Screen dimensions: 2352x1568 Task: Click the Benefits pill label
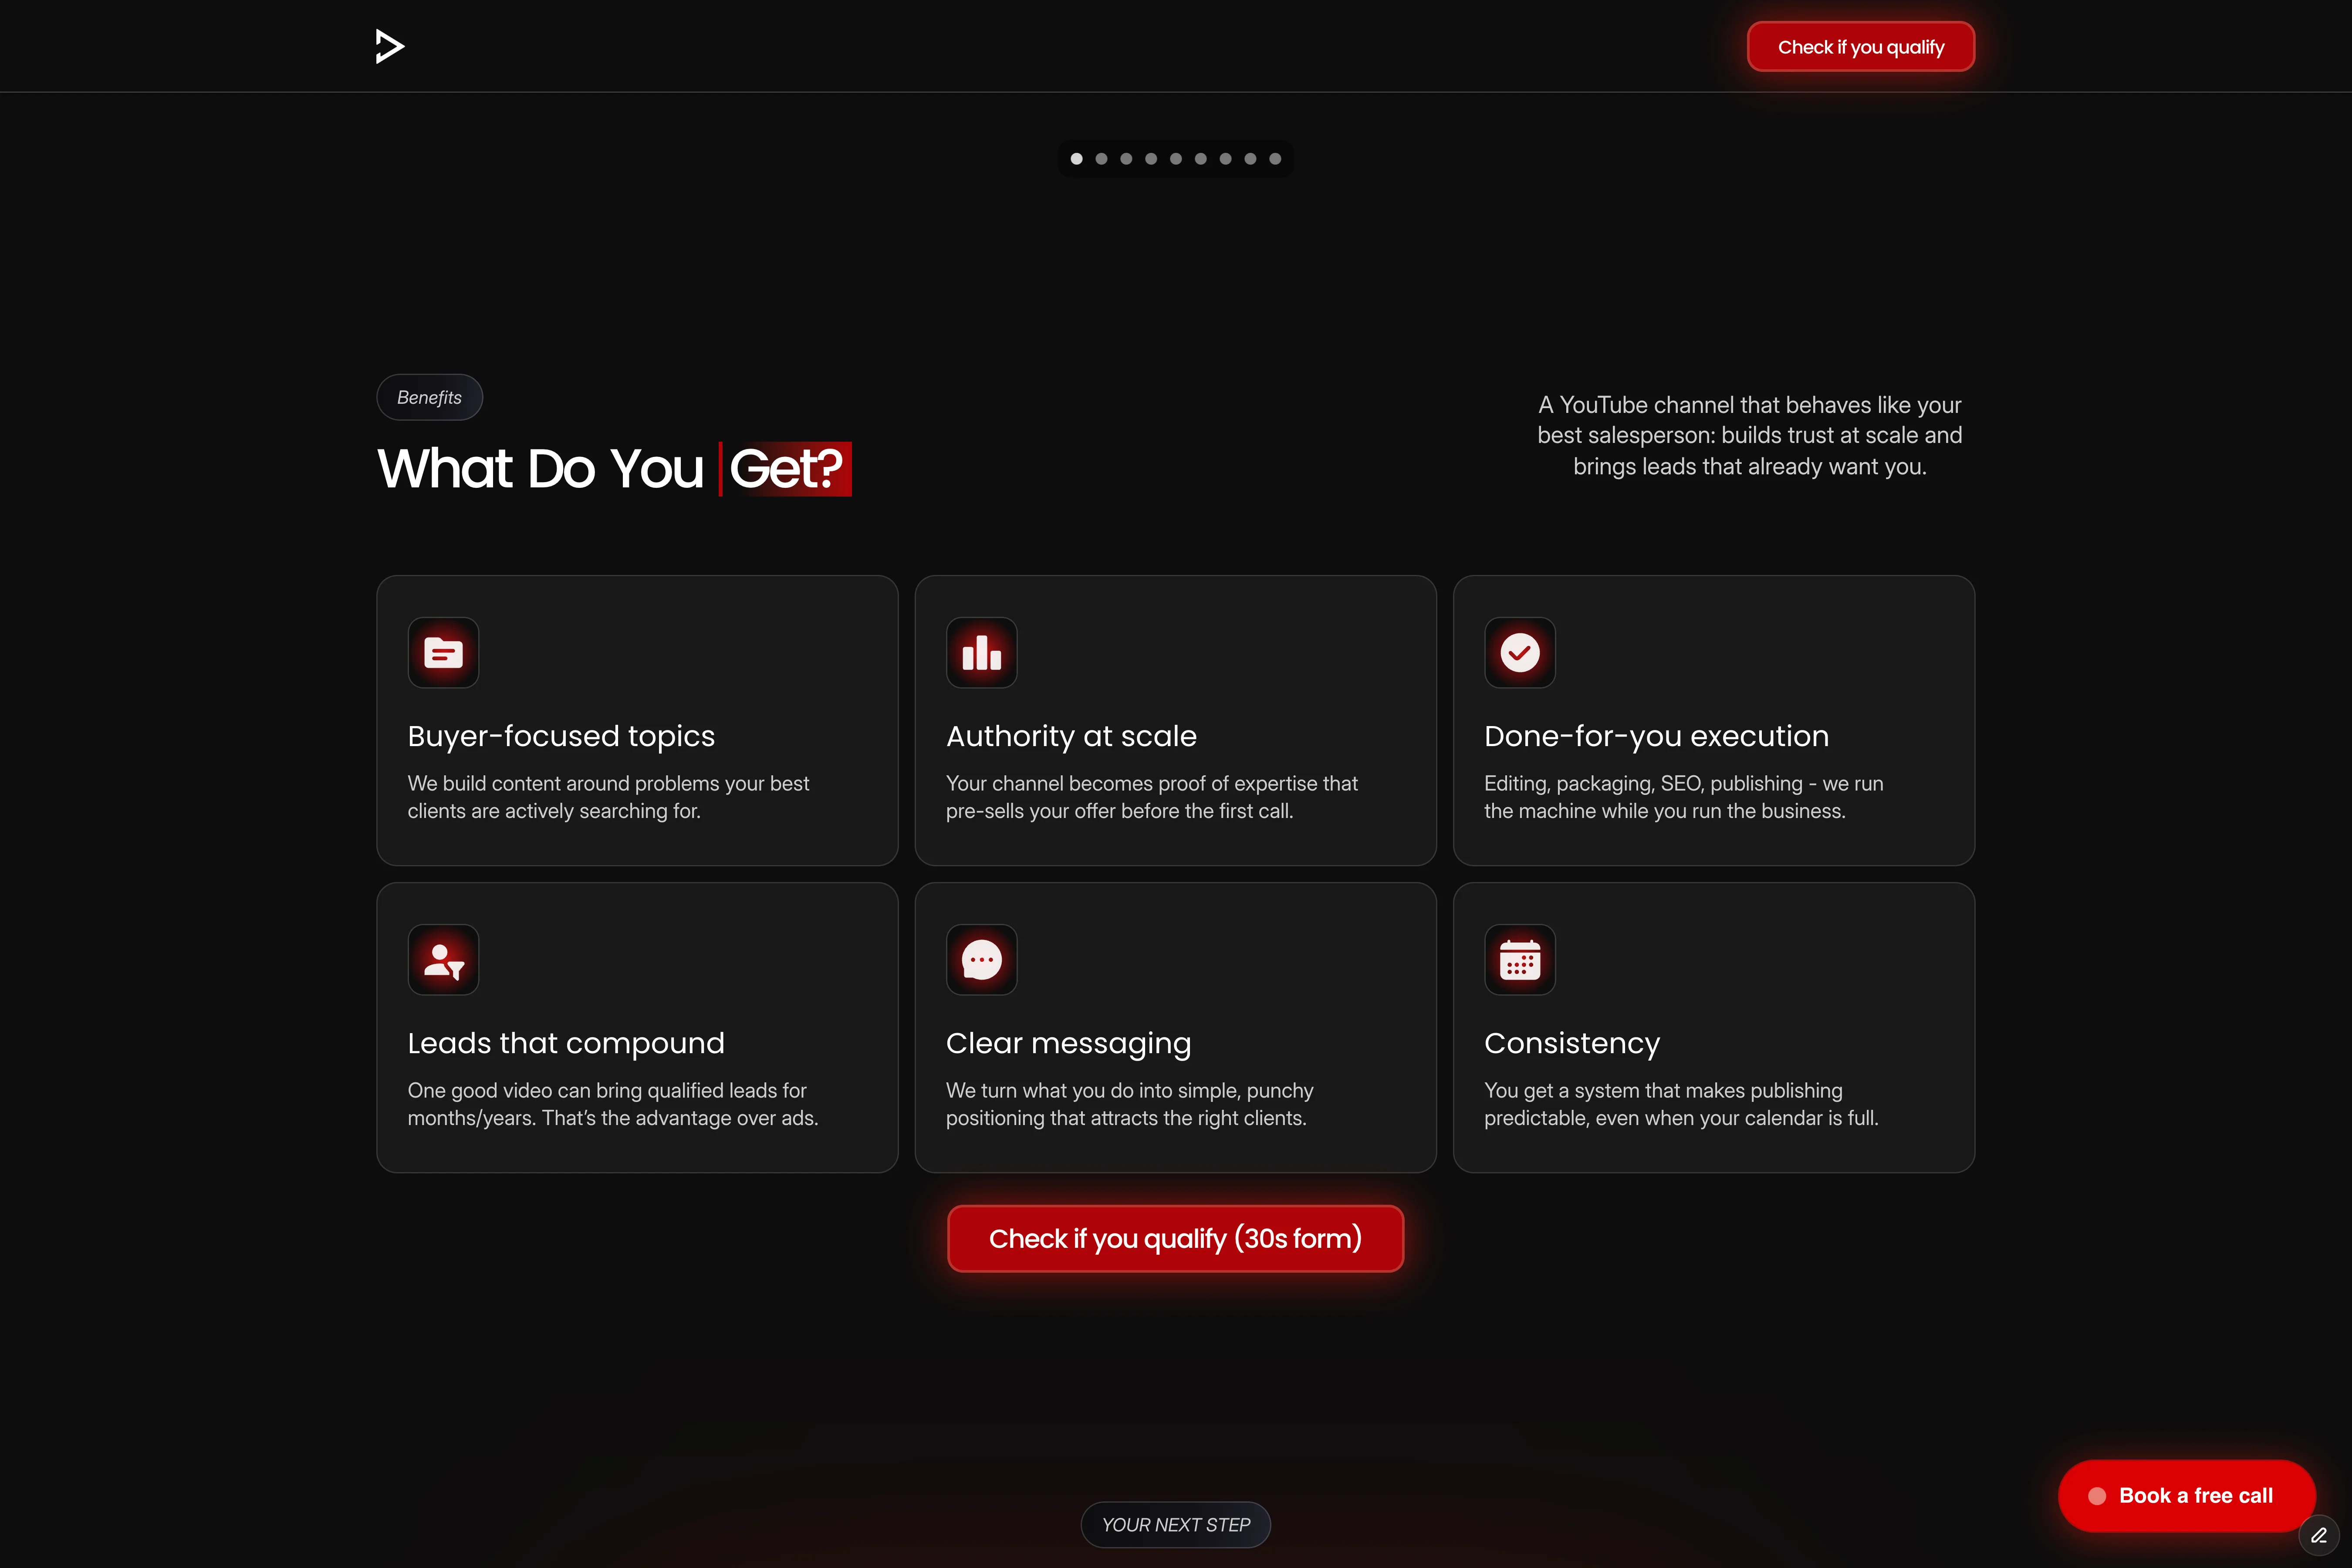pyautogui.click(x=429, y=397)
